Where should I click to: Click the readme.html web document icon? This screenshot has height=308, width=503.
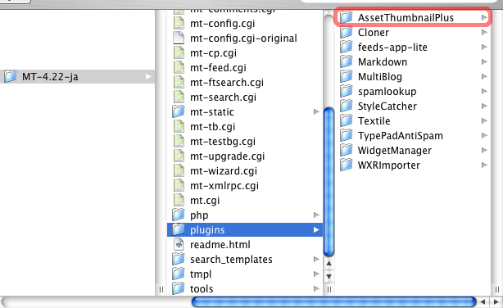tap(179, 245)
